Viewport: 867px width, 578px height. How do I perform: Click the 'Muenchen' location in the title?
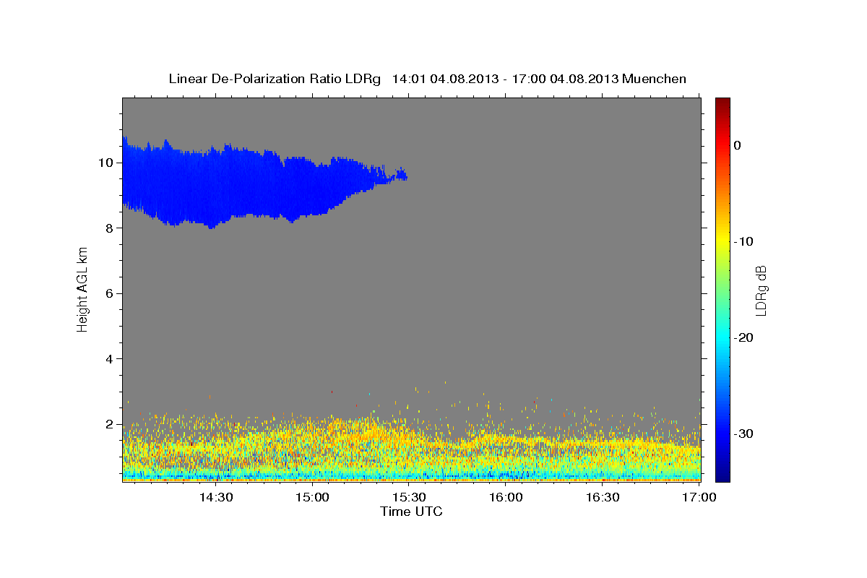[655, 79]
